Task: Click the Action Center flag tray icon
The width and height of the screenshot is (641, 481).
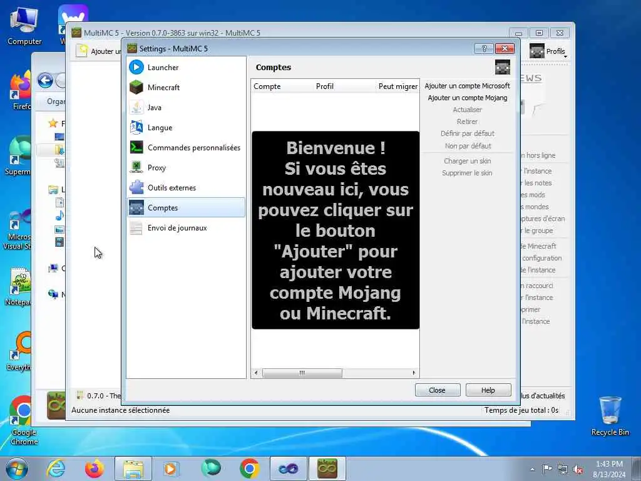Action: [x=547, y=469]
